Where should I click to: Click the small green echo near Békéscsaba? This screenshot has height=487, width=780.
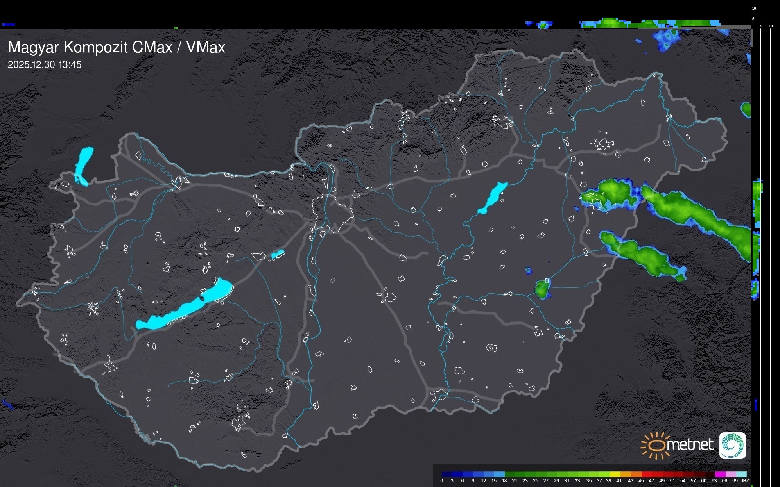click(x=542, y=290)
